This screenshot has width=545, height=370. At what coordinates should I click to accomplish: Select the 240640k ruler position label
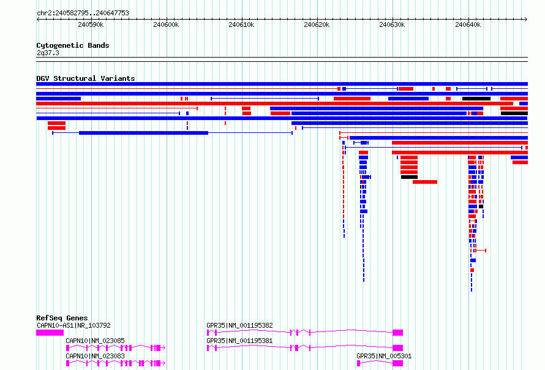tap(468, 25)
